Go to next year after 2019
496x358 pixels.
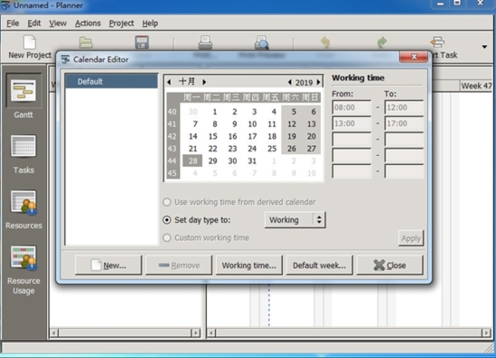pyautogui.click(x=318, y=82)
